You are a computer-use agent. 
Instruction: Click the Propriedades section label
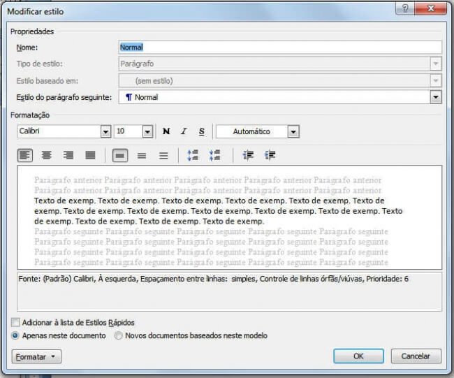point(32,31)
